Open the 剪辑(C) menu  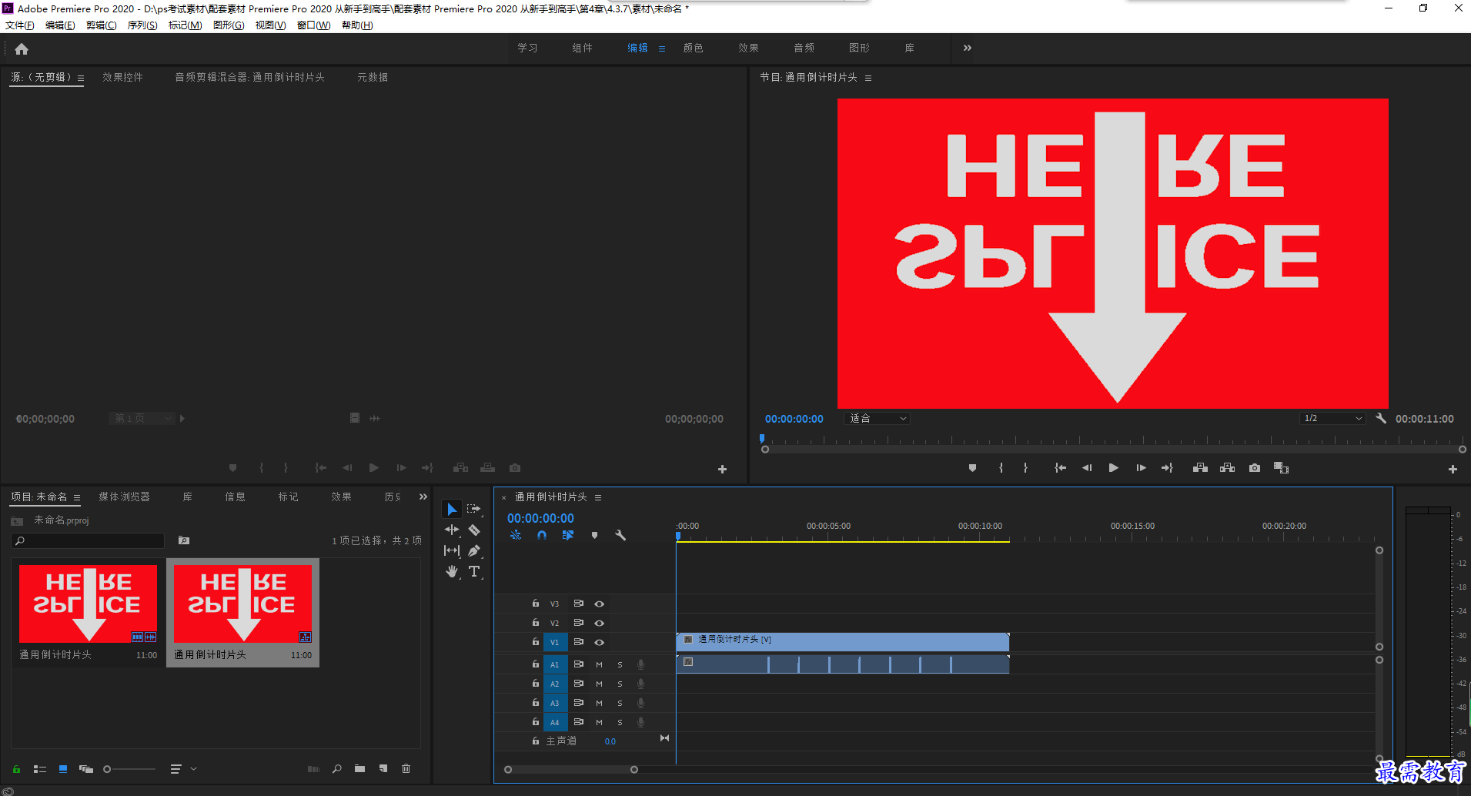click(102, 25)
